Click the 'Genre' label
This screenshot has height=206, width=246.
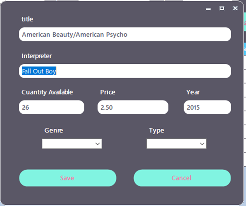54,130
